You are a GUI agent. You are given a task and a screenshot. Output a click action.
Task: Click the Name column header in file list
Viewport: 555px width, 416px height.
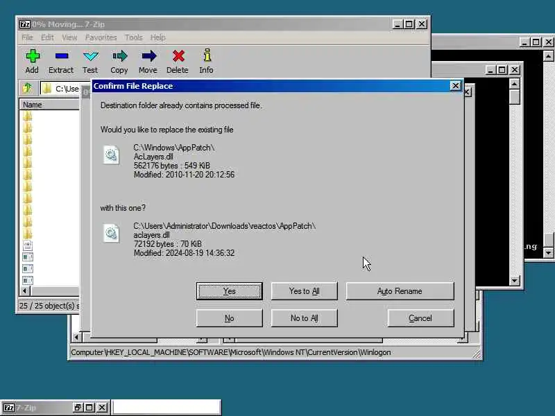[49, 105]
